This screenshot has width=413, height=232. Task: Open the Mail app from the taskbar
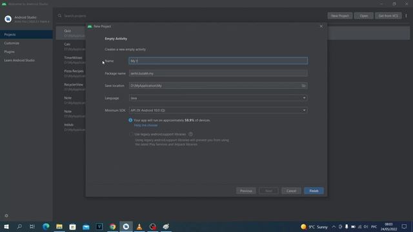pos(86,226)
